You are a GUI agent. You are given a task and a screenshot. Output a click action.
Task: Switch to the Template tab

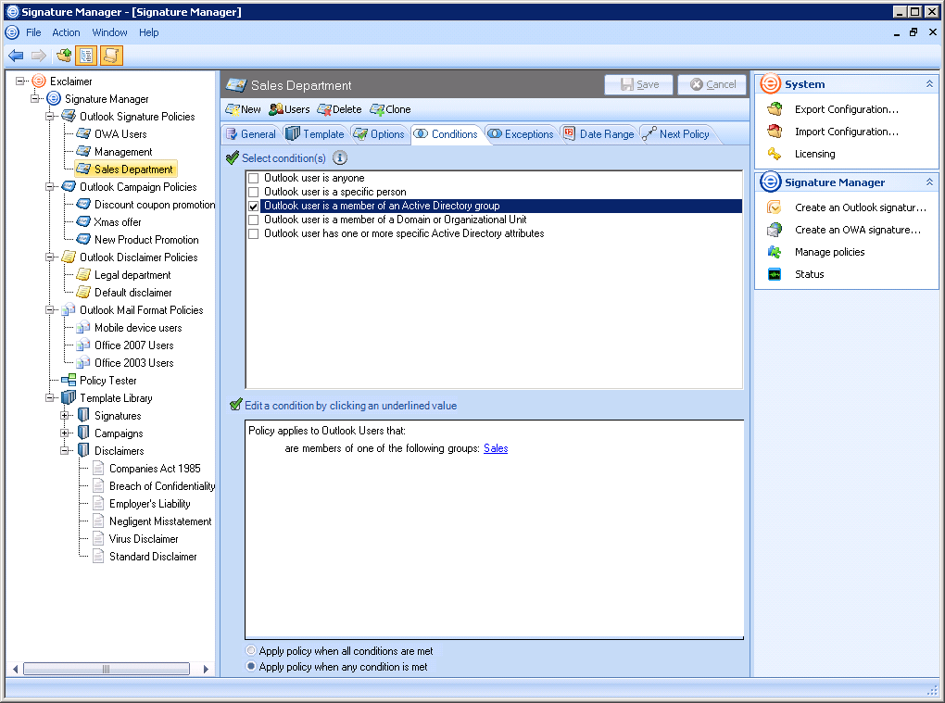pos(315,134)
